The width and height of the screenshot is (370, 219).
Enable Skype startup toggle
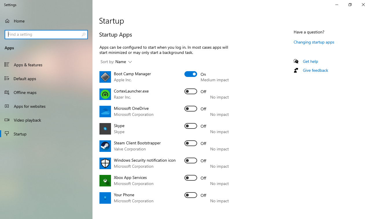pos(191,126)
